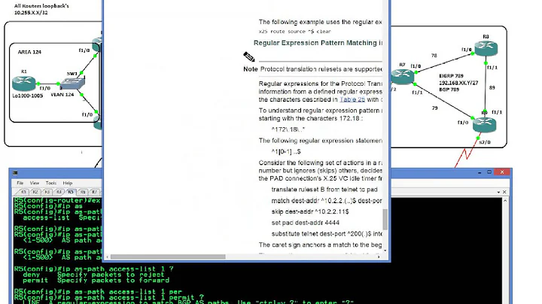
Task: Expand the terminal tab list dropdown arrow
Action: click(498, 192)
